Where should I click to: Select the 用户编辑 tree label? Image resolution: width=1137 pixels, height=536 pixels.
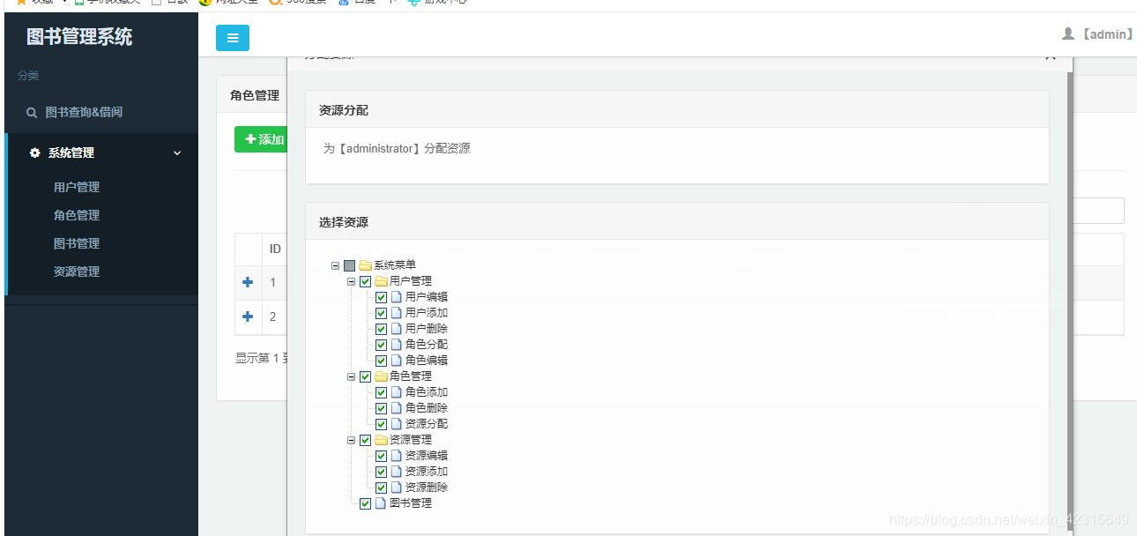coord(427,297)
